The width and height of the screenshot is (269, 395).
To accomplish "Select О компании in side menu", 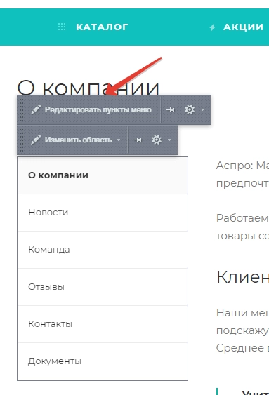I will click(103, 175).
